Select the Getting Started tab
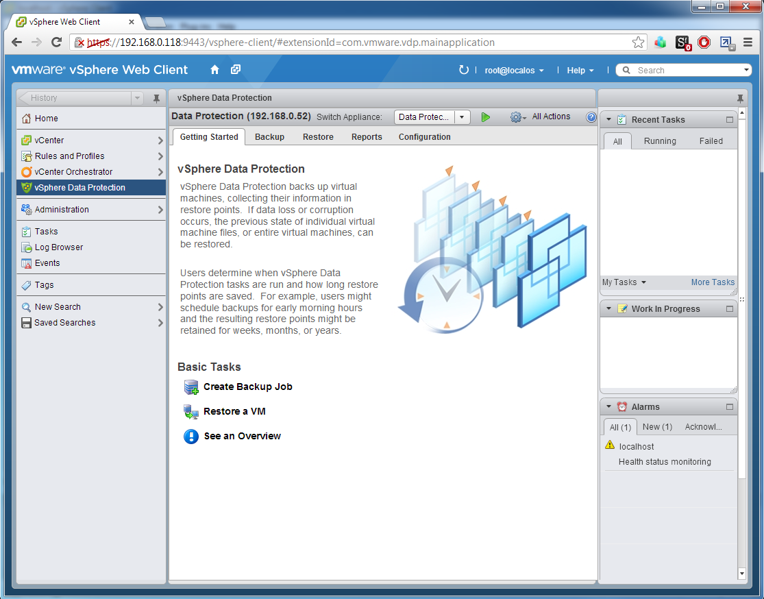Screen dimensions: 764x599 pos(209,137)
